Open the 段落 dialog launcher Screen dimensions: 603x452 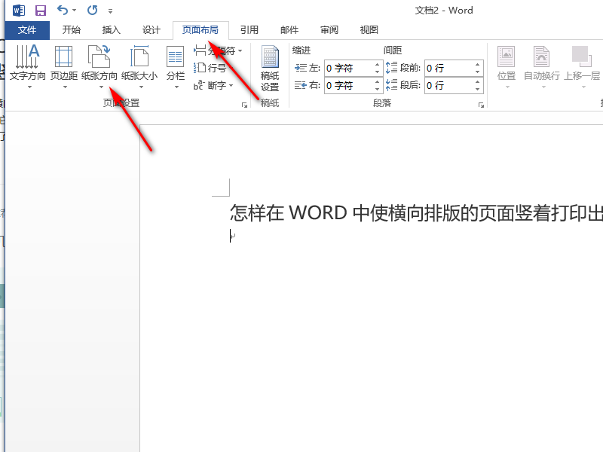481,105
